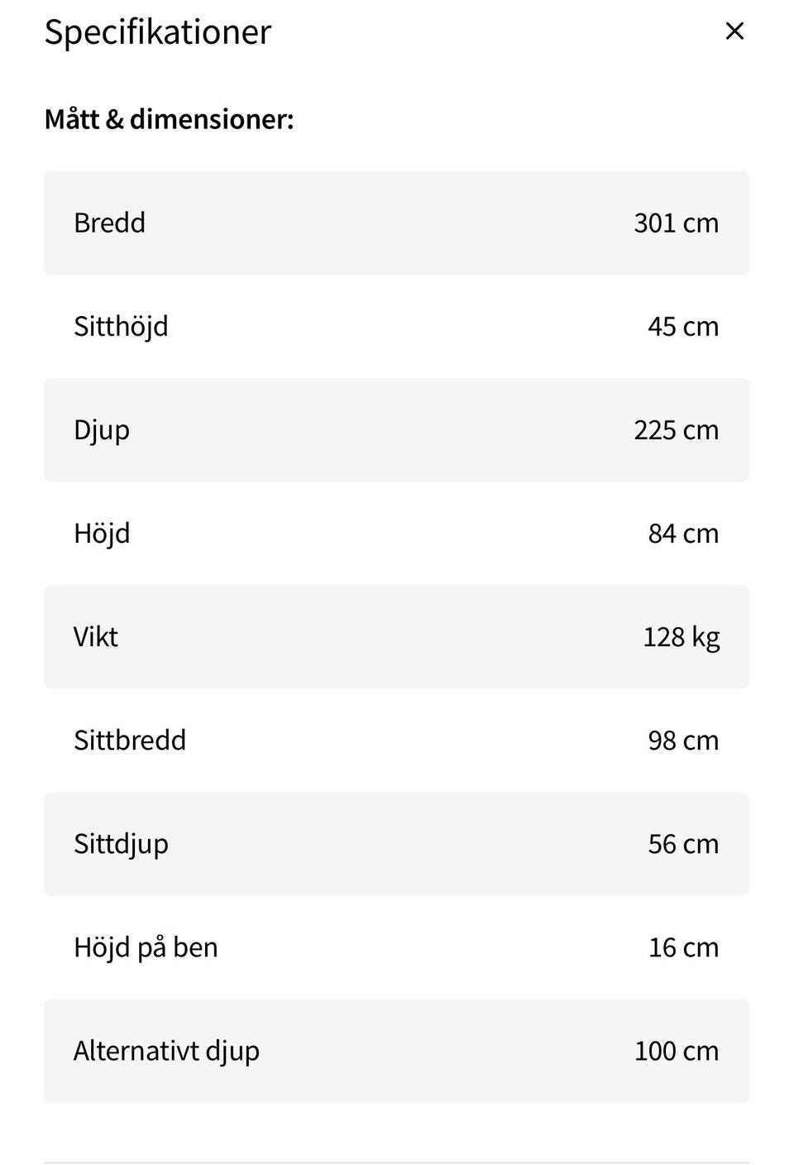
Task: Click the 84 cm height value
Action: [x=682, y=534]
